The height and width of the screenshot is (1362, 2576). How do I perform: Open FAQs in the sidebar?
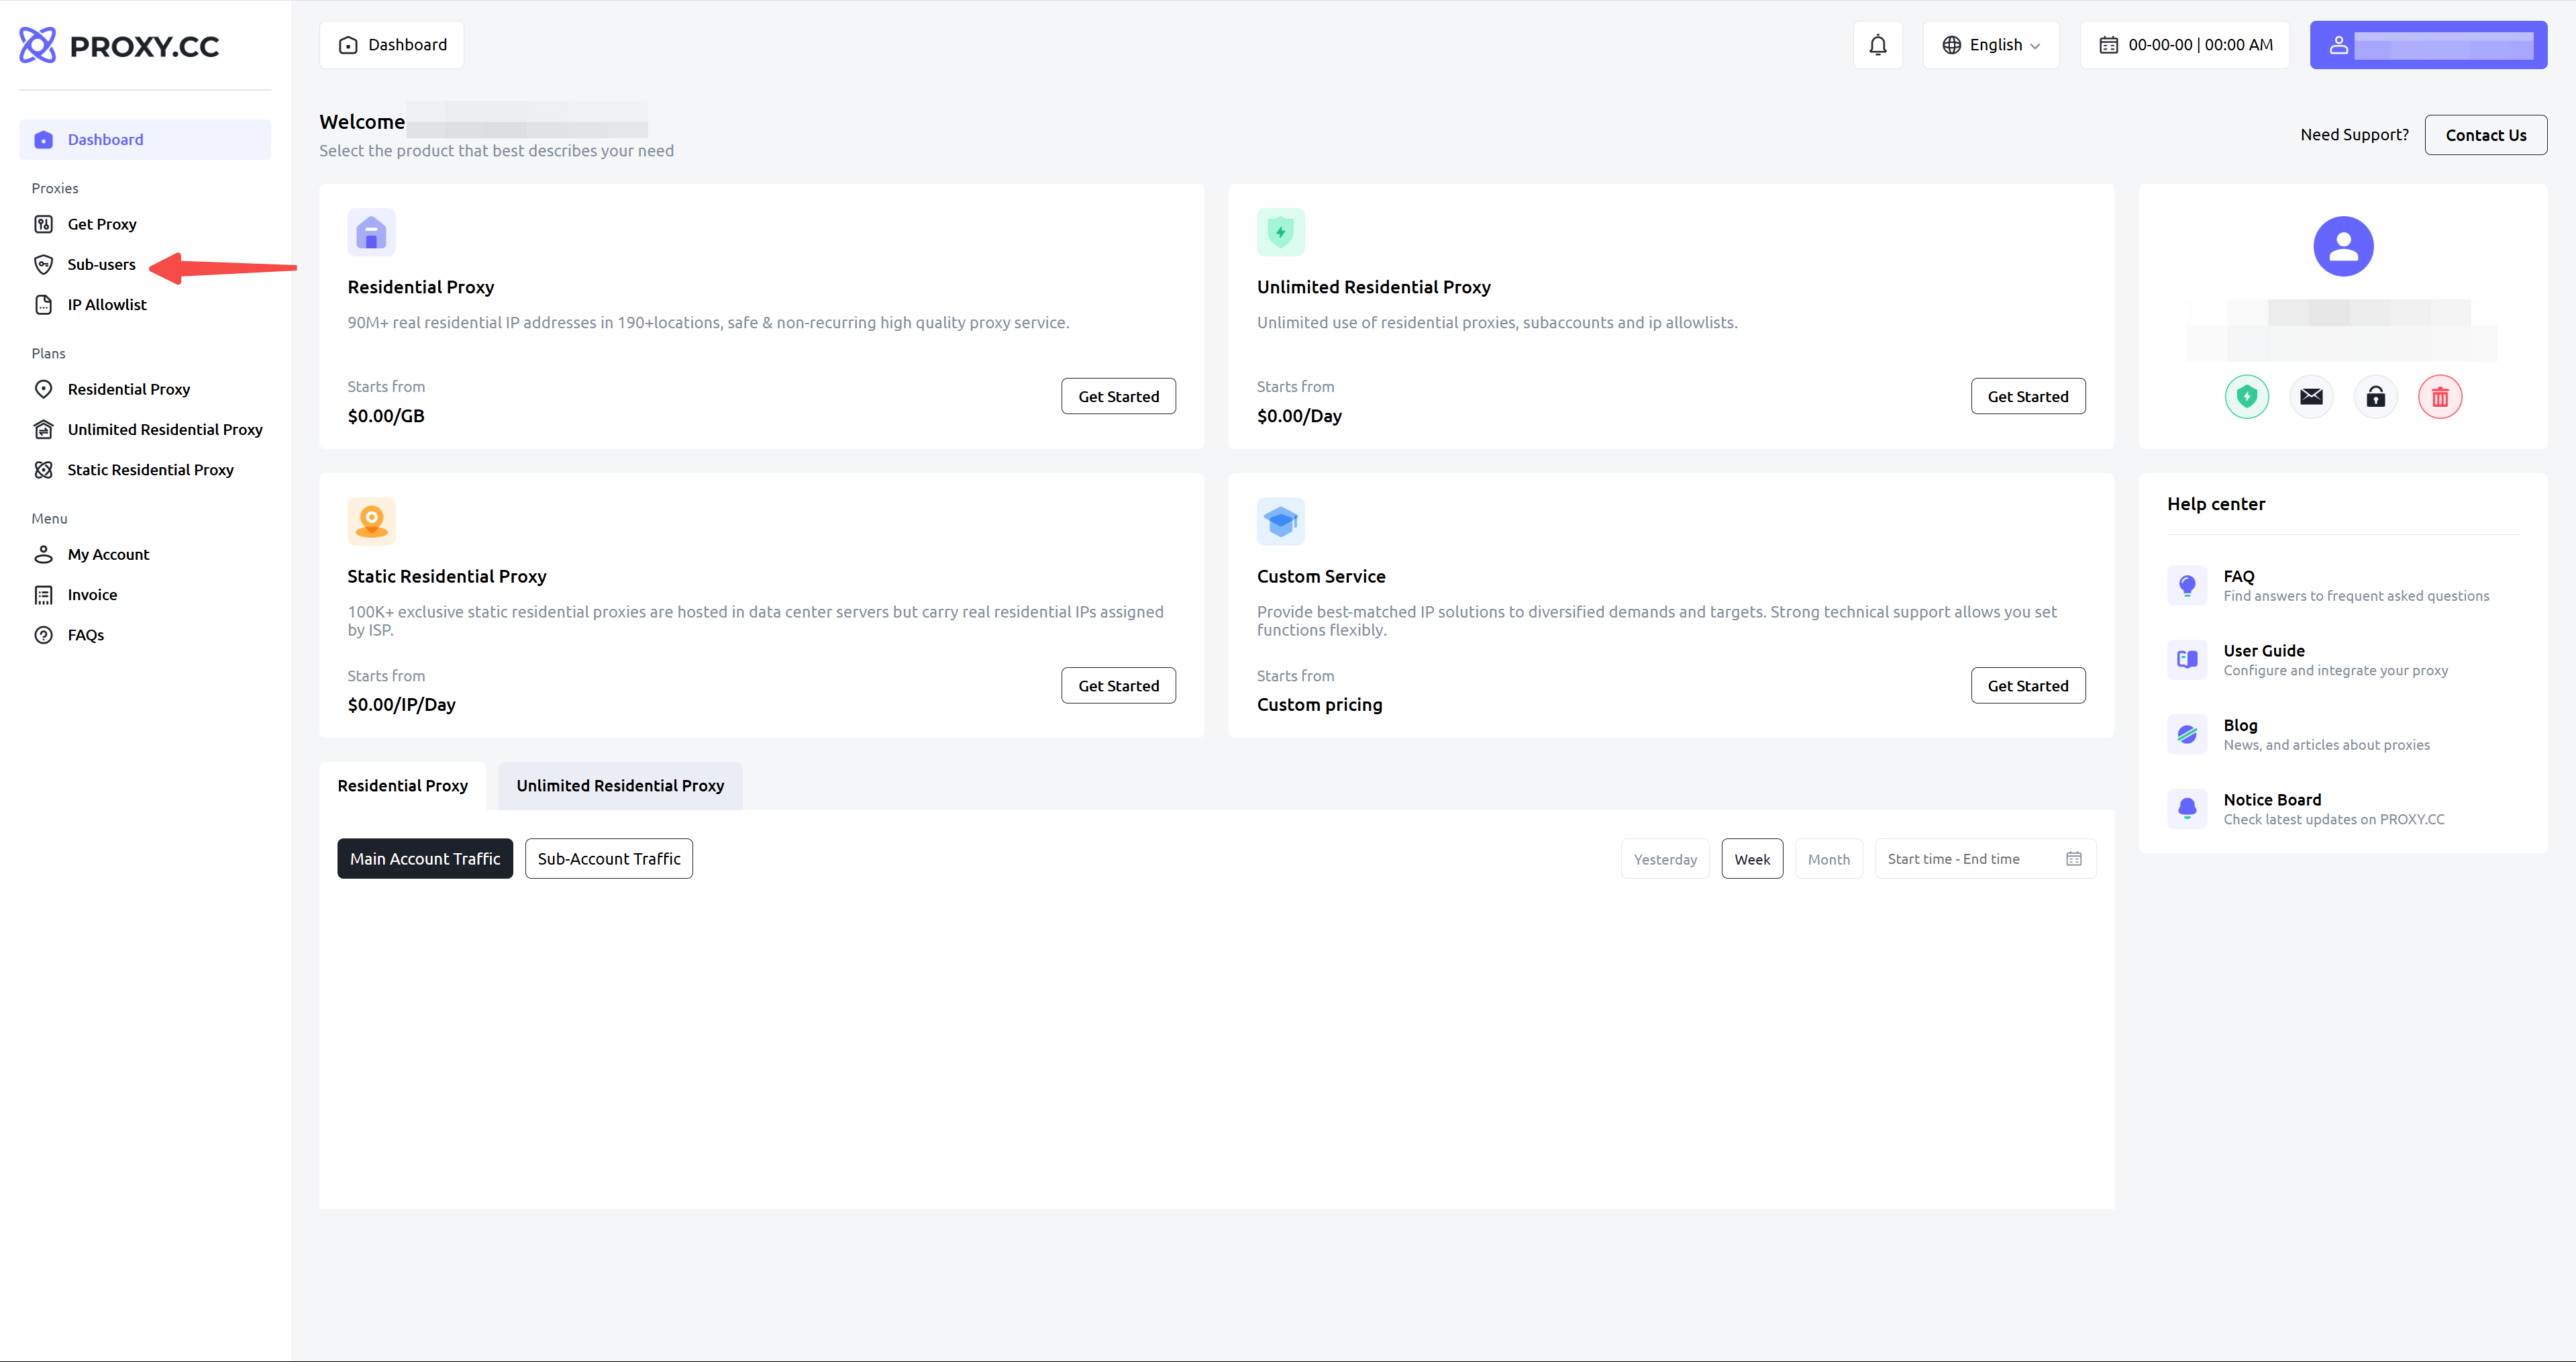click(145, 634)
